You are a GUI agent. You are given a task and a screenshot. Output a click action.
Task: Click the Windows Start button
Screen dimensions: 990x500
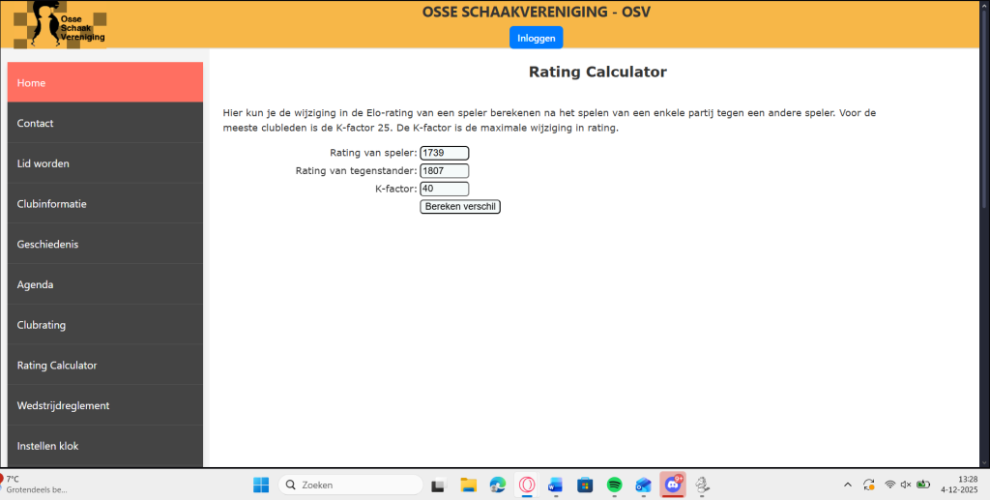click(260, 485)
